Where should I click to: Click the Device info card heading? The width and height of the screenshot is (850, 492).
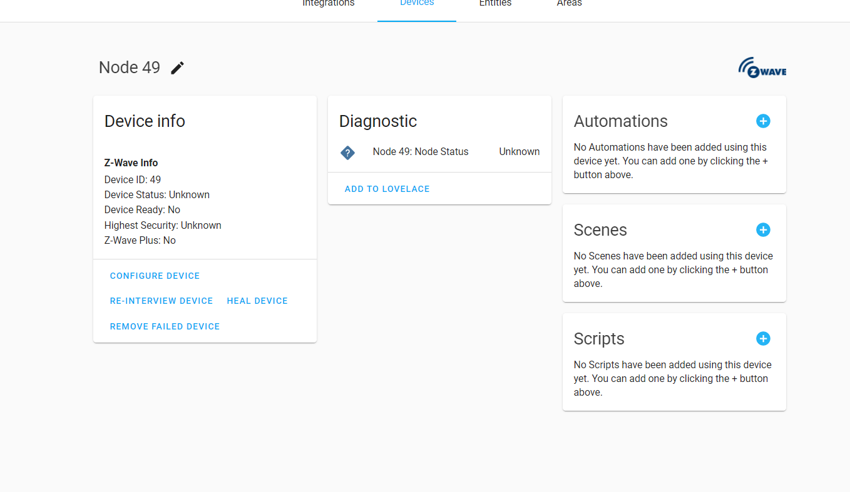(145, 121)
